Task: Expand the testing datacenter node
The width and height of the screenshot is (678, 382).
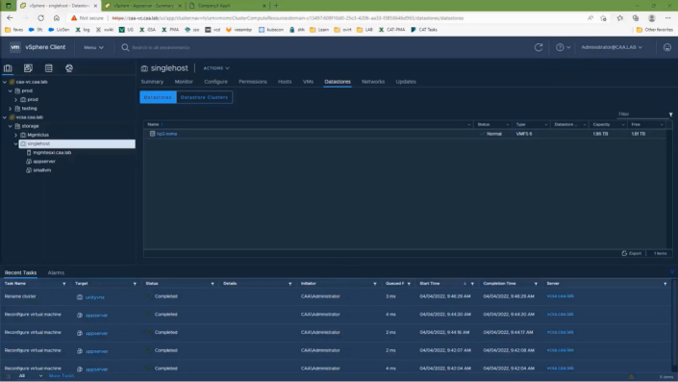Action: [x=11, y=109]
